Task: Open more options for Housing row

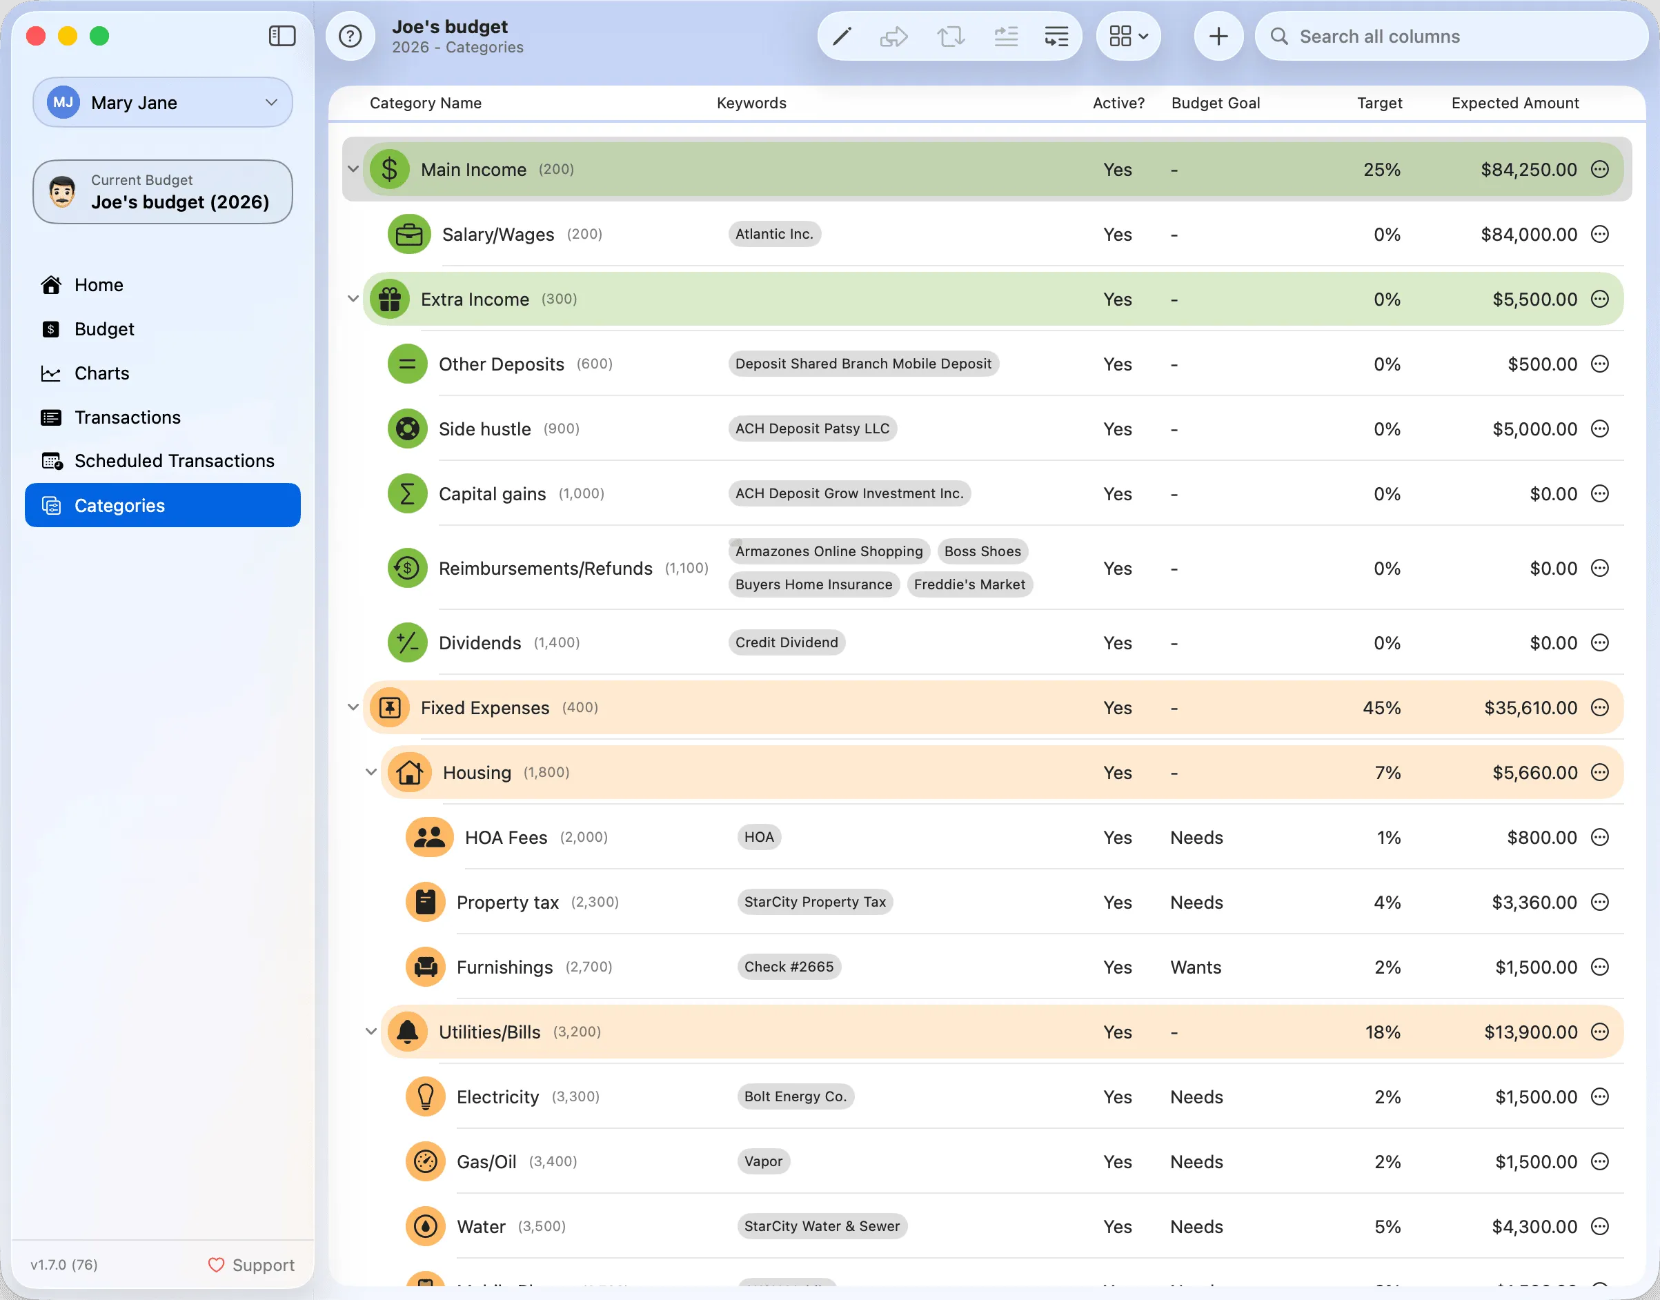Action: 1600,771
